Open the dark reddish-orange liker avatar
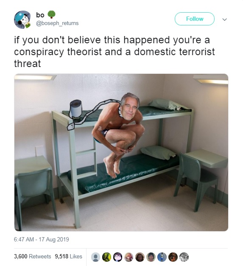Image resolution: width=243 pixels, height=266 pixels. tap(173, 257)
